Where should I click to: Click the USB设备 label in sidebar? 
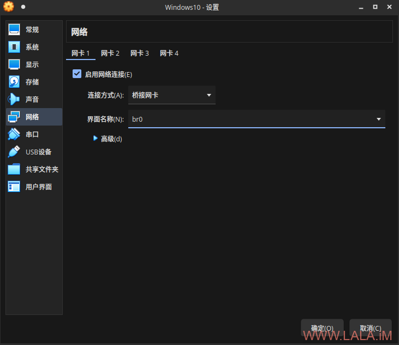tap(39, 152)
